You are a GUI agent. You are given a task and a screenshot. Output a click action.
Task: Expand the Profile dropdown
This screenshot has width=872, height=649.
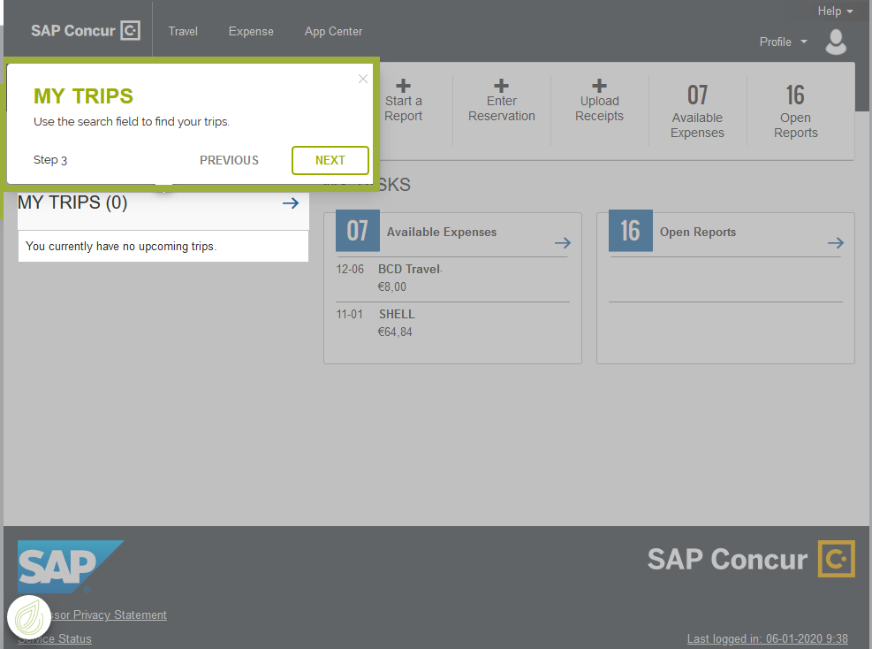pyautogui.click(x=783, y=42)
